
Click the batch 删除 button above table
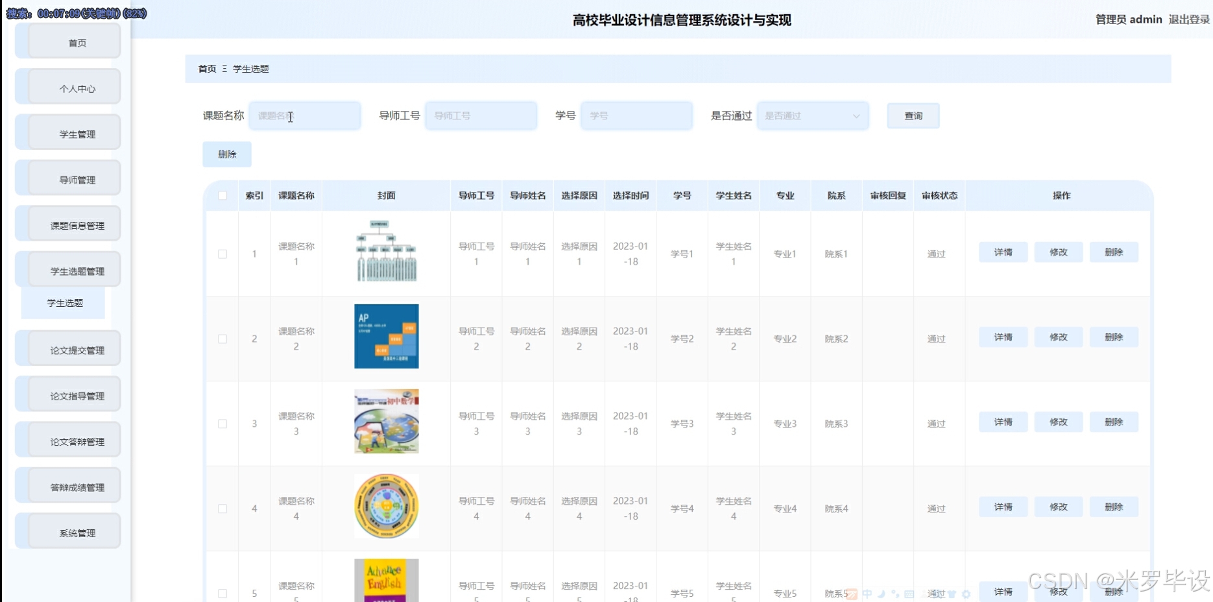[227, 154]
